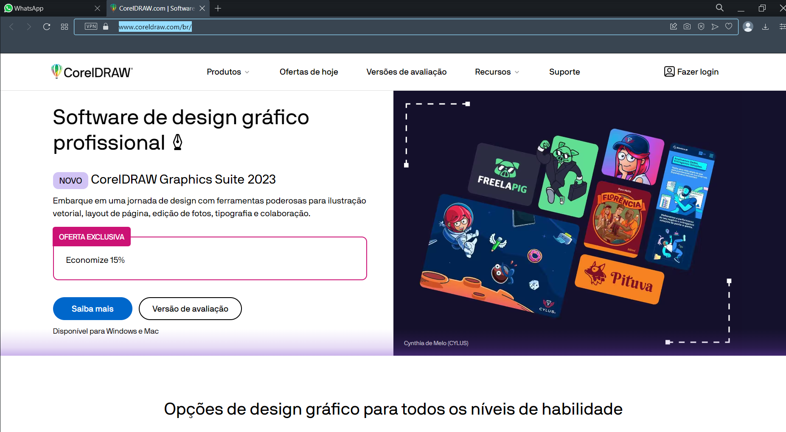The width and height of the screenshot is (786, 432).
Task: Open Ofertas de hoje menu item
Action: coord(309,72)
